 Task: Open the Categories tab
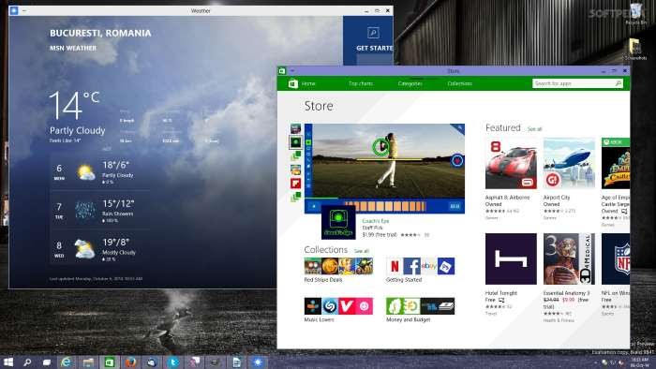click(410, 83)
